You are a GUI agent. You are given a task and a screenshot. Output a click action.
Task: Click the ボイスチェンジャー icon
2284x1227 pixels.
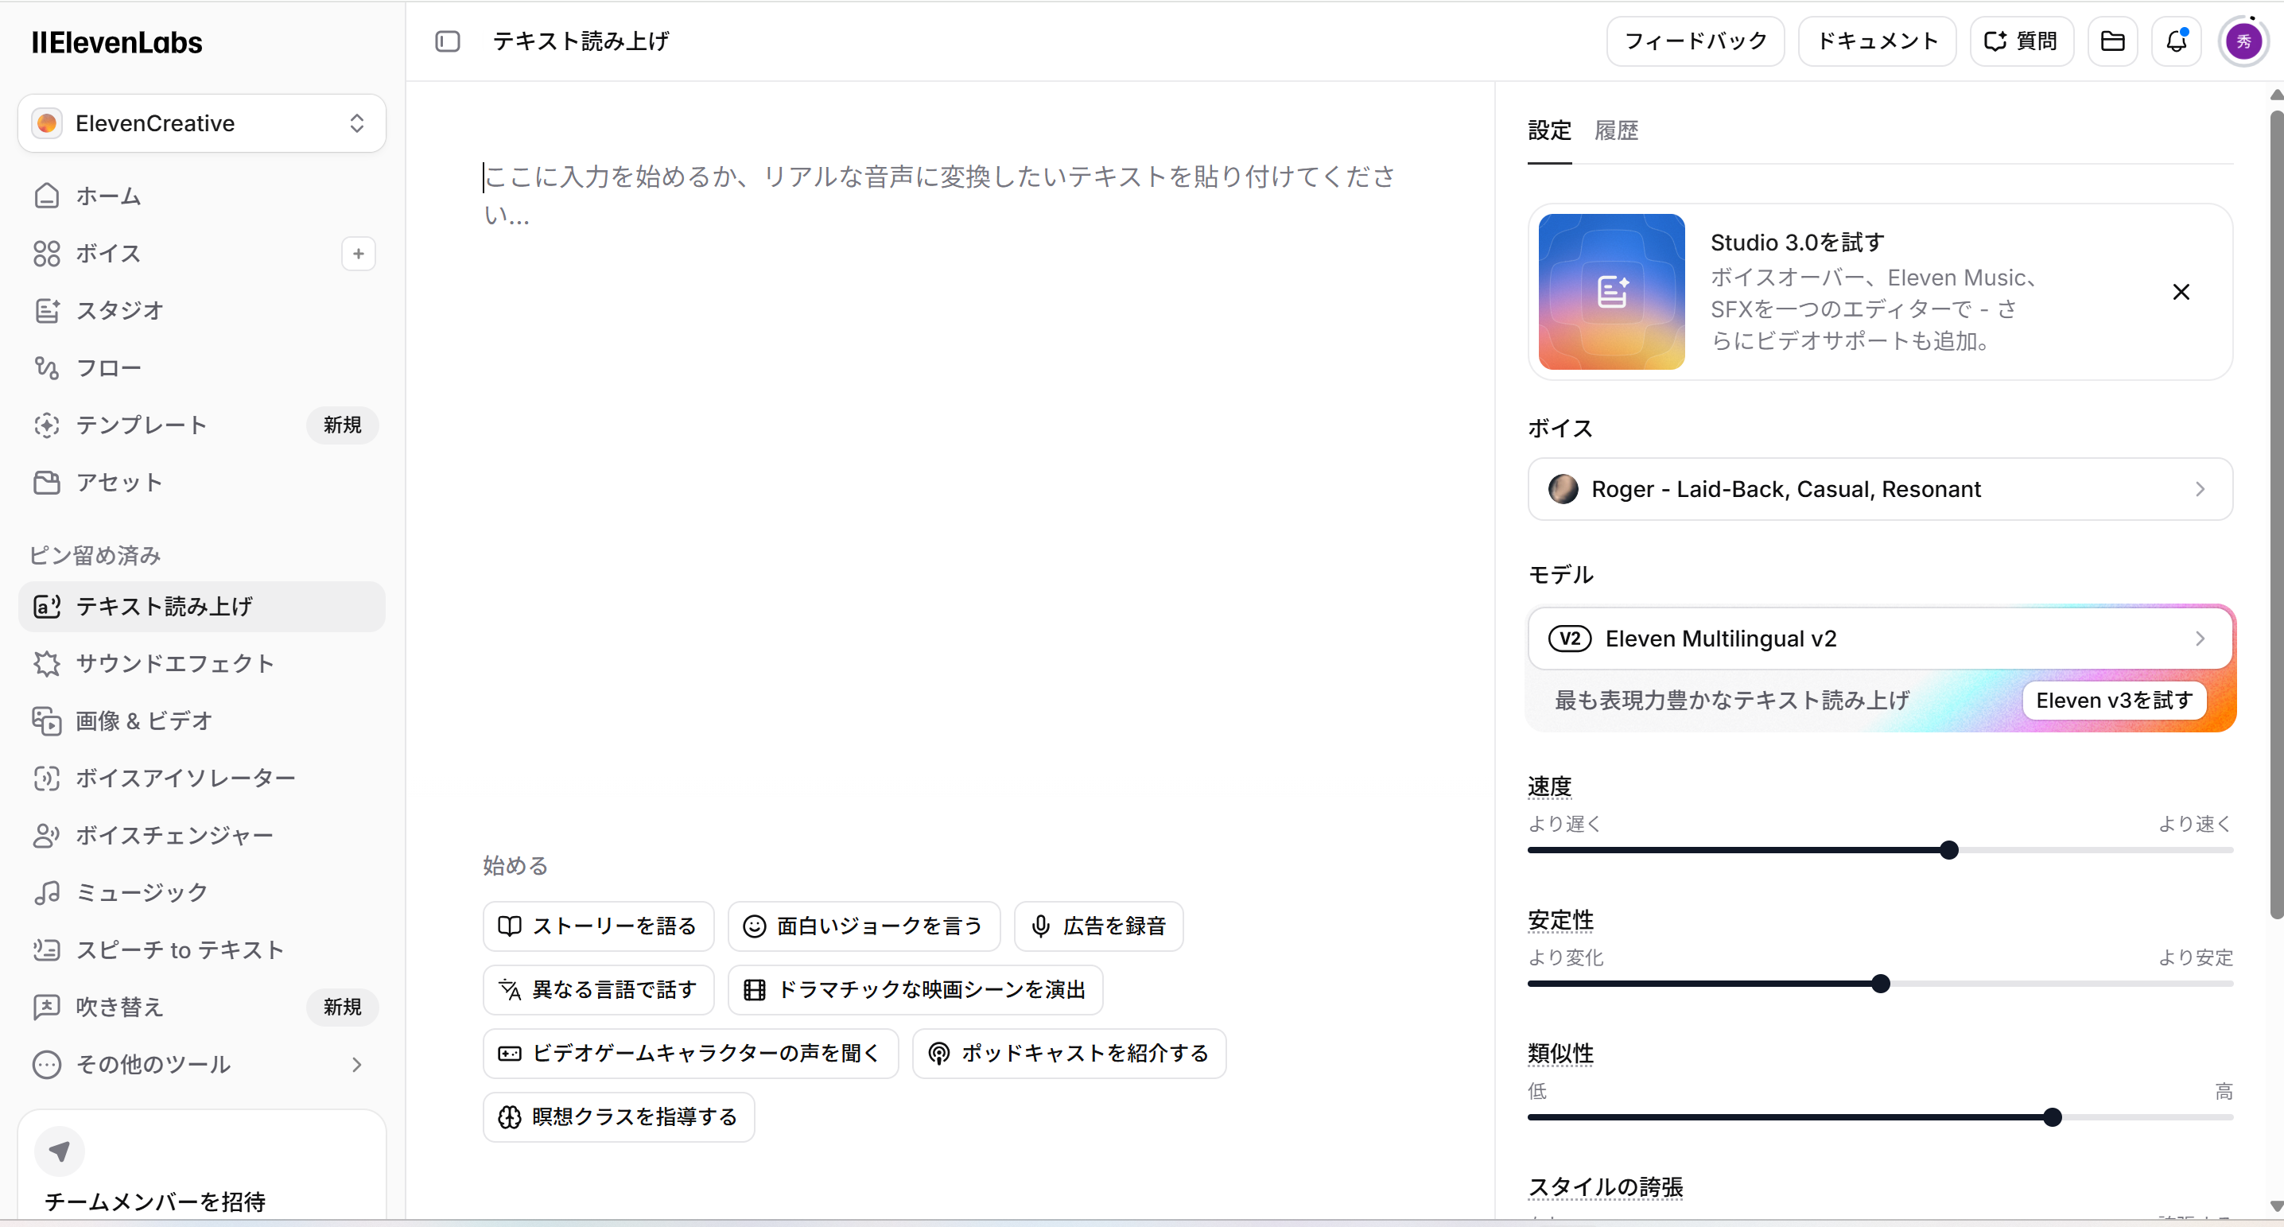click(x=46, y=835)
